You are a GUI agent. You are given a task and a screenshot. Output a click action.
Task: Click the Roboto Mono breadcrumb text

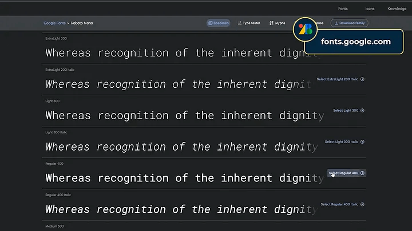(x=82, y=23)
